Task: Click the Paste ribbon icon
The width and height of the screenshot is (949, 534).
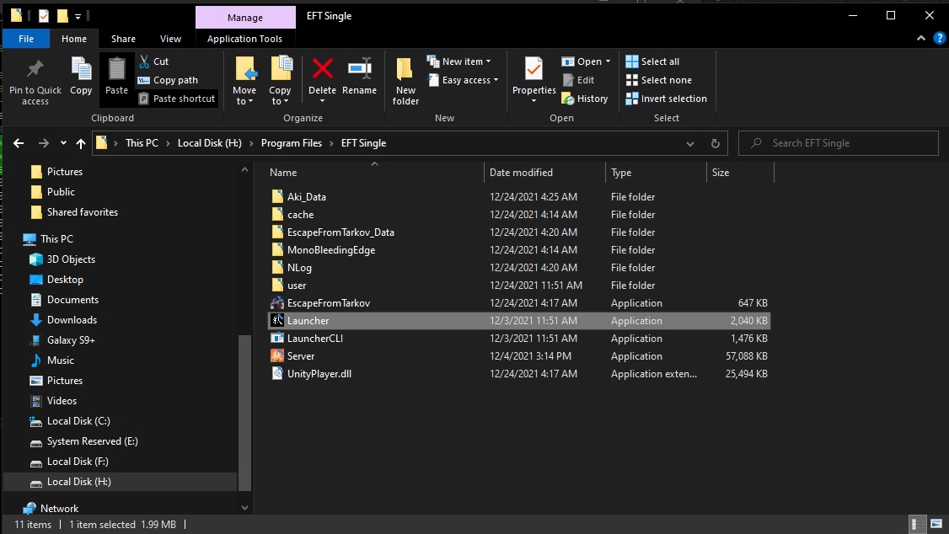Action: [x=116, y=69]
